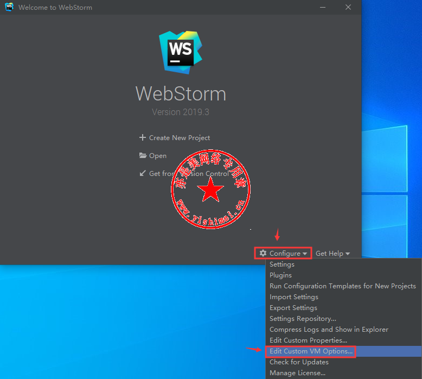
Task: Click the folder icon next to Open
Action: coord(143,155)
